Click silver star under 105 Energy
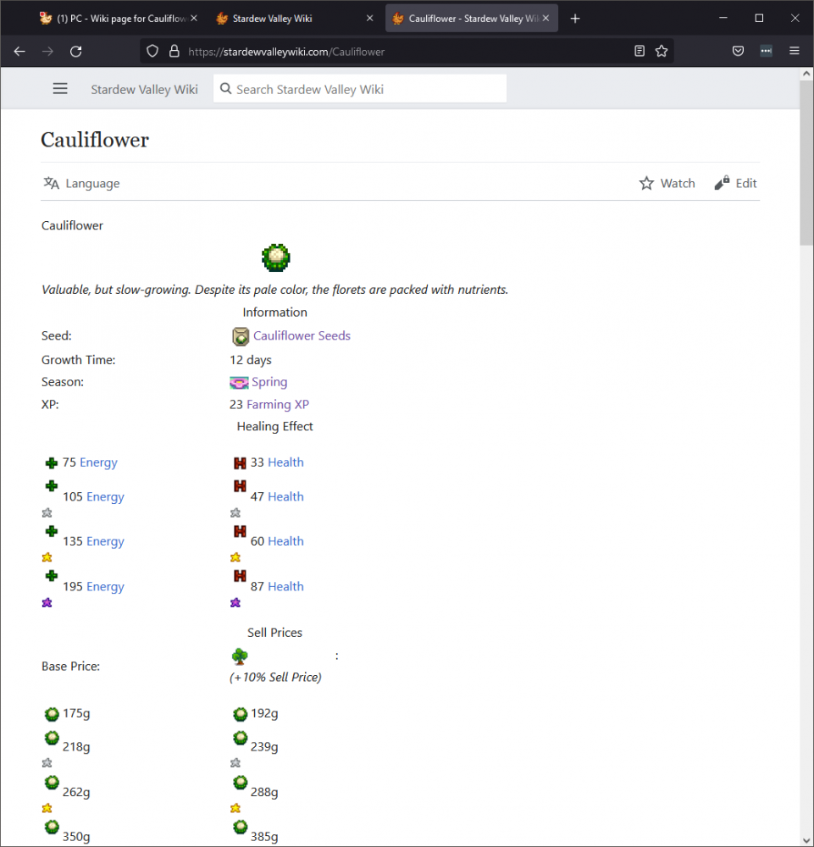Image resolution: width=814 pixels, height=847 pixels. point(47,512)
